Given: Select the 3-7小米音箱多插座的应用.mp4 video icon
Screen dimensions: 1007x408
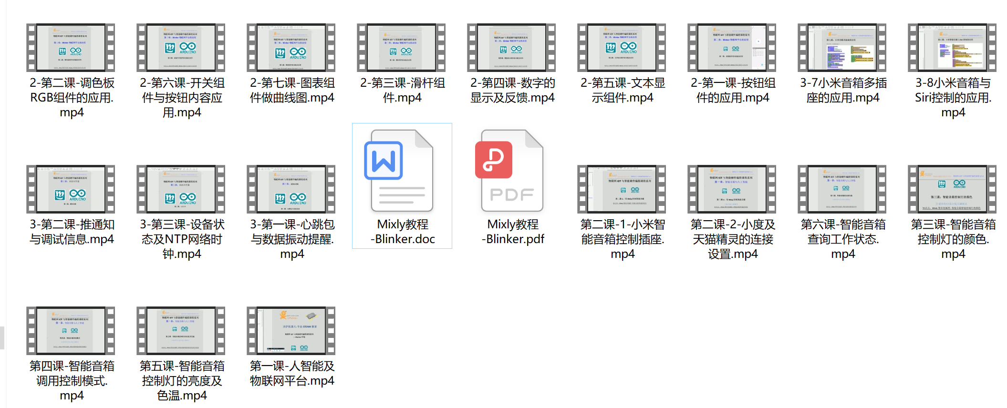Looking at the screenshot, I should click(x=842, y=48).
